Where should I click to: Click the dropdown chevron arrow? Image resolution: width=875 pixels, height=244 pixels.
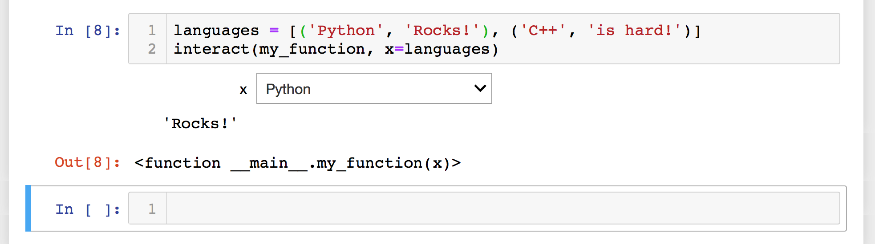click(x=480, y=88)
